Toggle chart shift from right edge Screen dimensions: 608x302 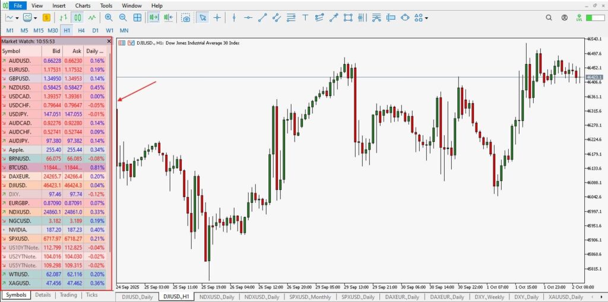pyautogui.click(x=168, y=18)
